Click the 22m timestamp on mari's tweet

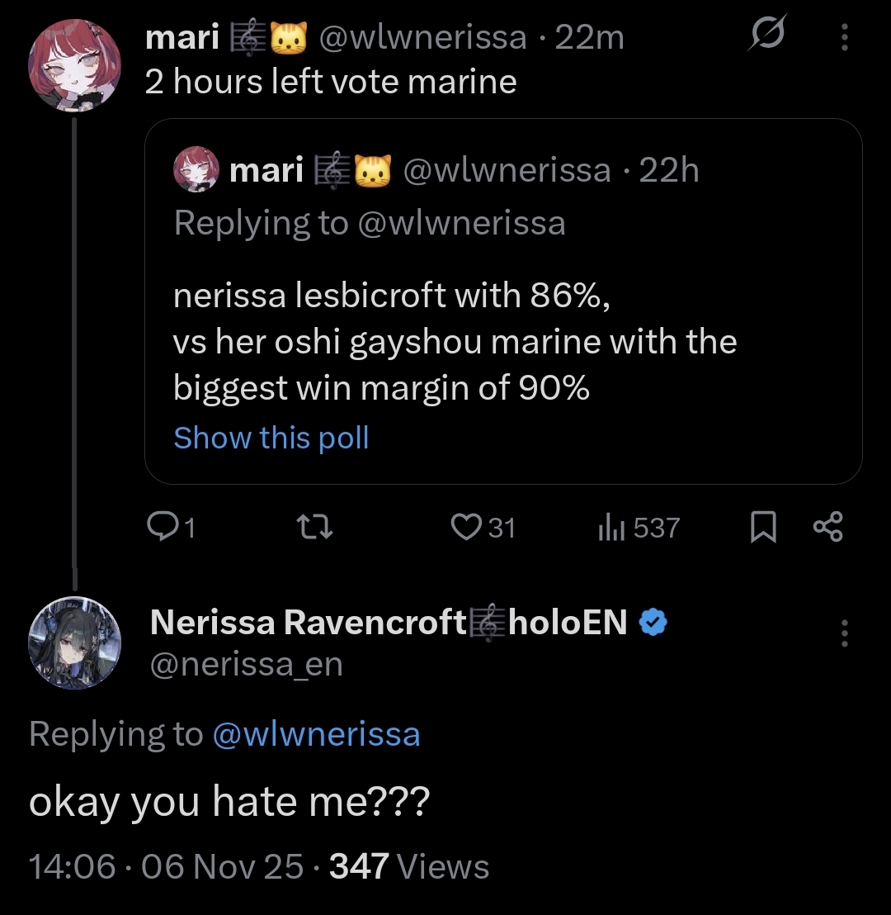point(590,37)
